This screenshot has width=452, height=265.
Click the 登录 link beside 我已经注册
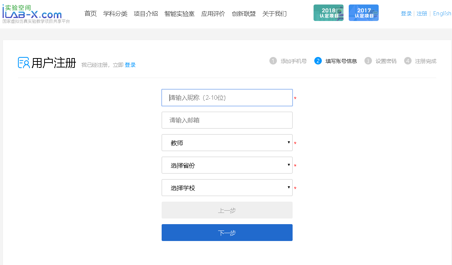pyautogui.click(x=130, y=65)
